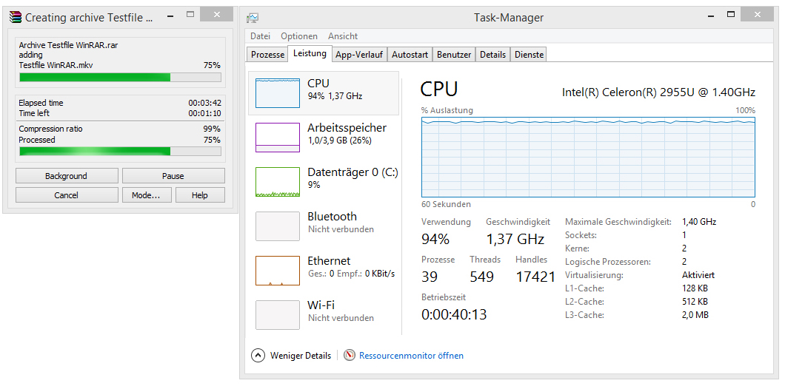Switch to the Dienste tab
This screenshot has height=389, width=785.
point(530,55)
